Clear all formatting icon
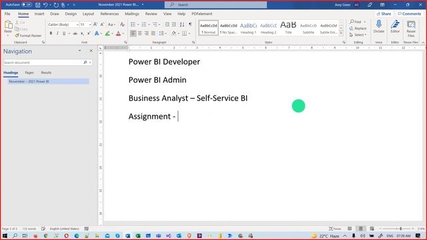Screen dimensions: 427x240 point(122,25)
